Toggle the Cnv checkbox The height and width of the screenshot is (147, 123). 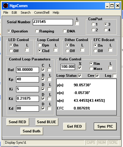tap(97, 76)
